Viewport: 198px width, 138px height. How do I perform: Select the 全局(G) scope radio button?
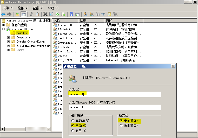pos(73,126)
